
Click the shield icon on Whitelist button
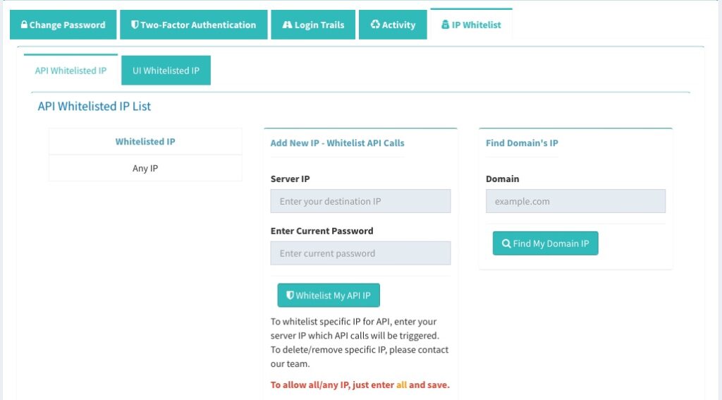[x=290, y=296]
